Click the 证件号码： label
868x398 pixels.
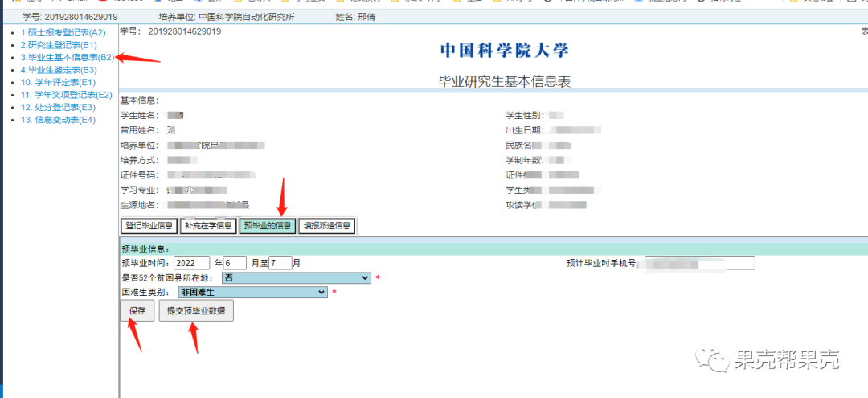point(140,175)
